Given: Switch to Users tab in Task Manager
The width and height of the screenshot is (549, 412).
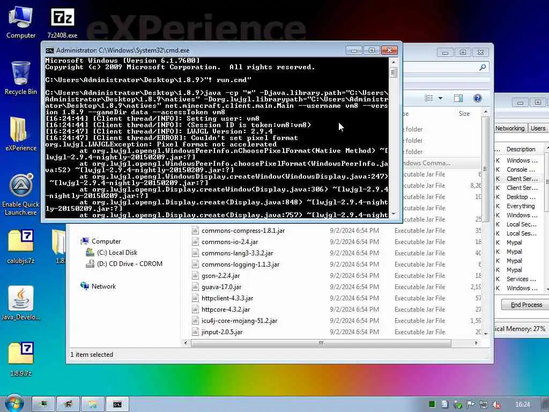Looking at the screenshot, I should point(538,128).
